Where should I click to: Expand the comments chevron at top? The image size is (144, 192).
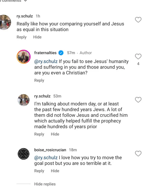click(25, 1)
